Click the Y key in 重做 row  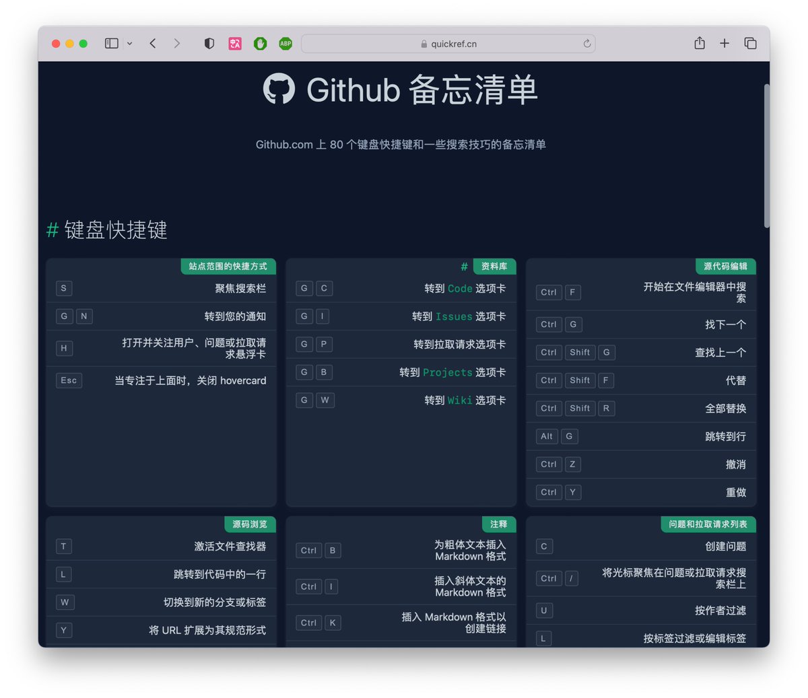coord(573,492)
